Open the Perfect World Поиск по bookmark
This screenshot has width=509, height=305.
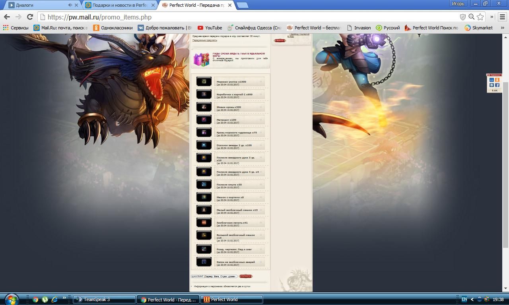432,28
